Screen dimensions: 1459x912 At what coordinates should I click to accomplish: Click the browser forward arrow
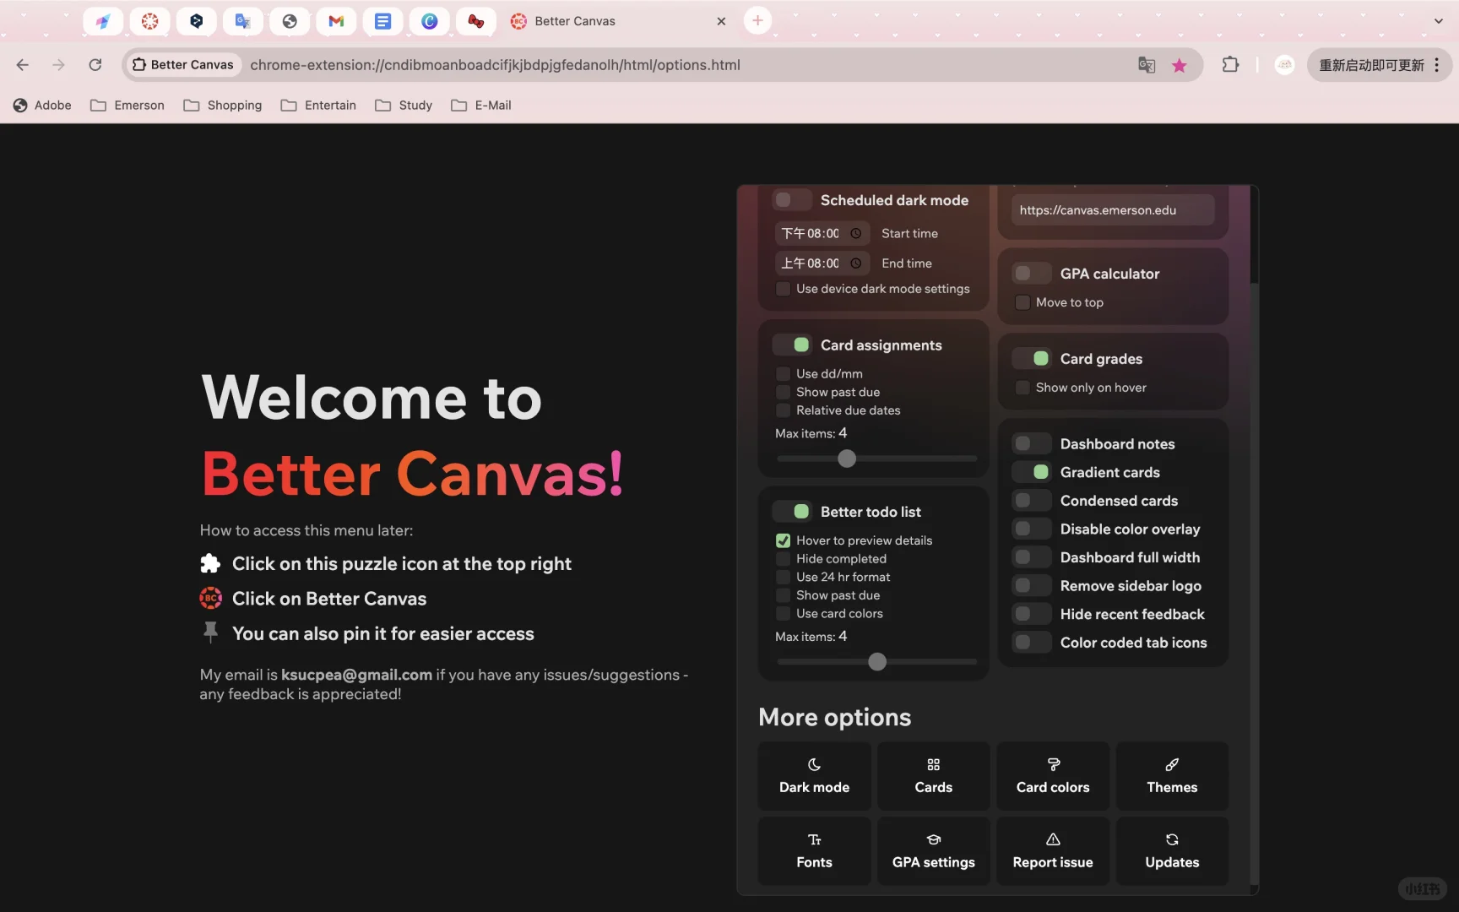point(58,65)
